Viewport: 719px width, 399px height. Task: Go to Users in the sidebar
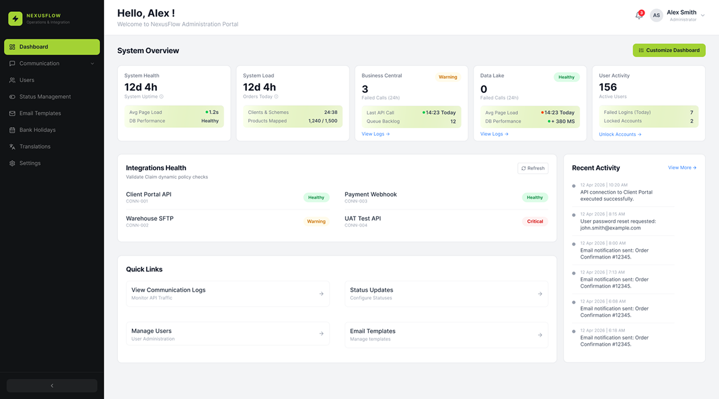[x=52, y=80]
